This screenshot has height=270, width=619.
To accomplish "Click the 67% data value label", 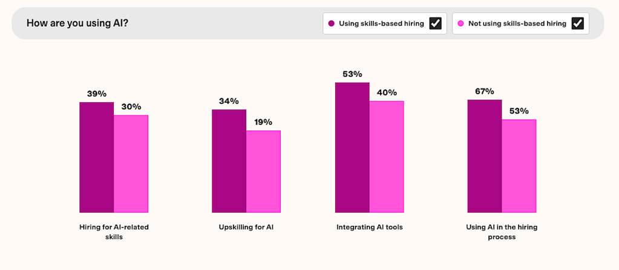I will point(485,91).
